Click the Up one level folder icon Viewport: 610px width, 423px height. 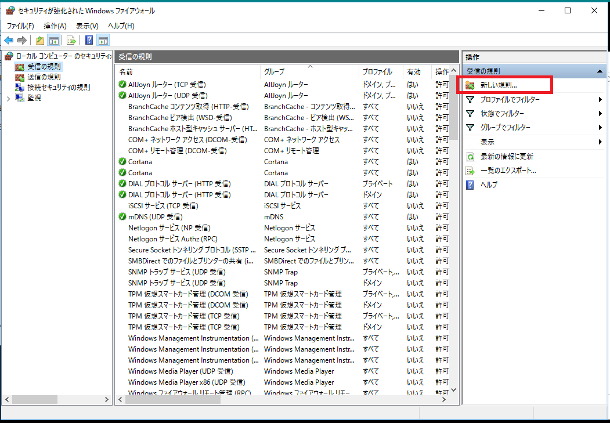pyautogui.click(x=39, y=40)
